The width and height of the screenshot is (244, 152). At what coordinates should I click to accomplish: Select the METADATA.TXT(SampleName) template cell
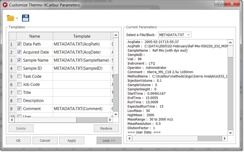click(x=82, y=60)
